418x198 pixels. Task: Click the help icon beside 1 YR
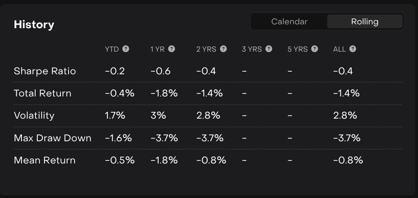[171, 49]
